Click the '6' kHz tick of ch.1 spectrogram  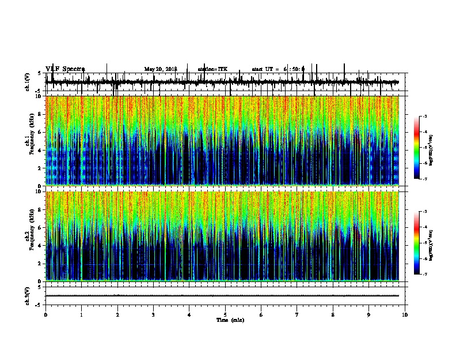[x=40, y=133]
